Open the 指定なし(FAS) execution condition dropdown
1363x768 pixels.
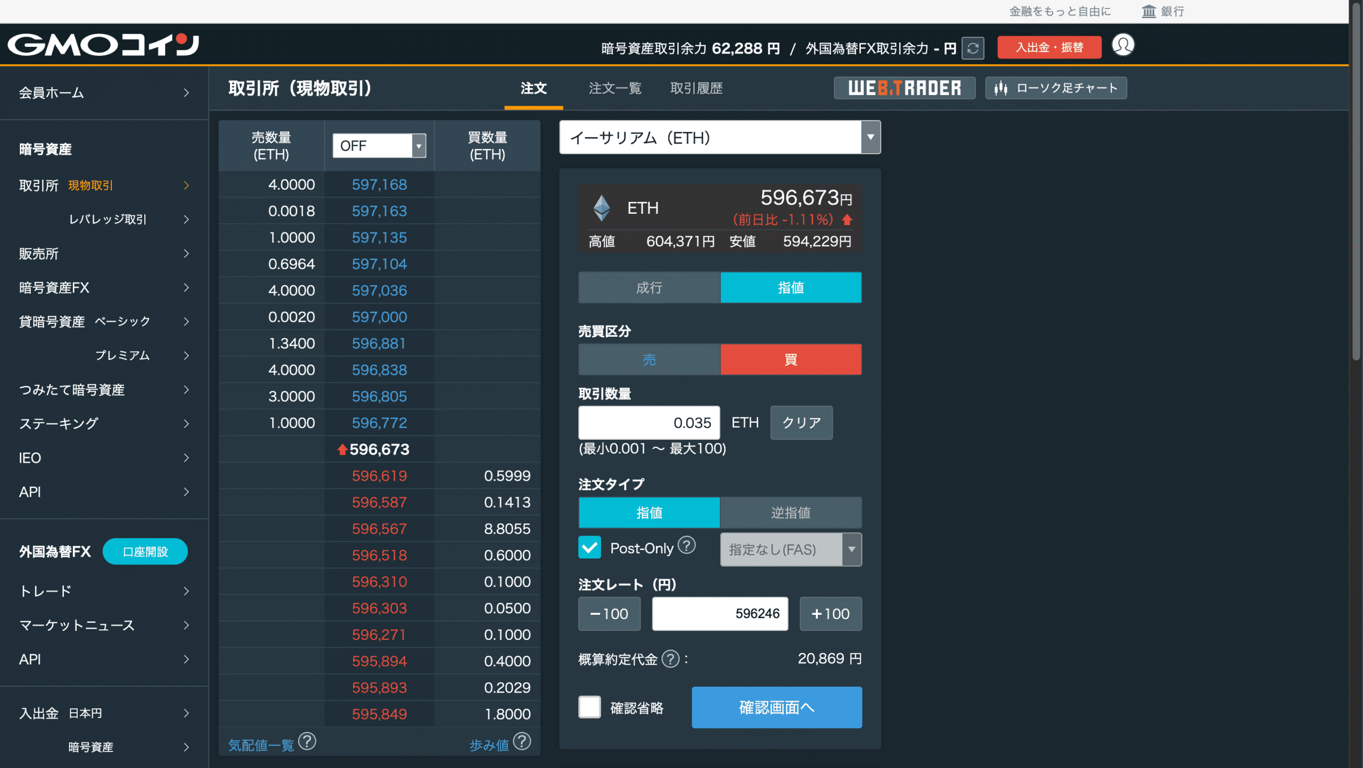click(790, 549)
